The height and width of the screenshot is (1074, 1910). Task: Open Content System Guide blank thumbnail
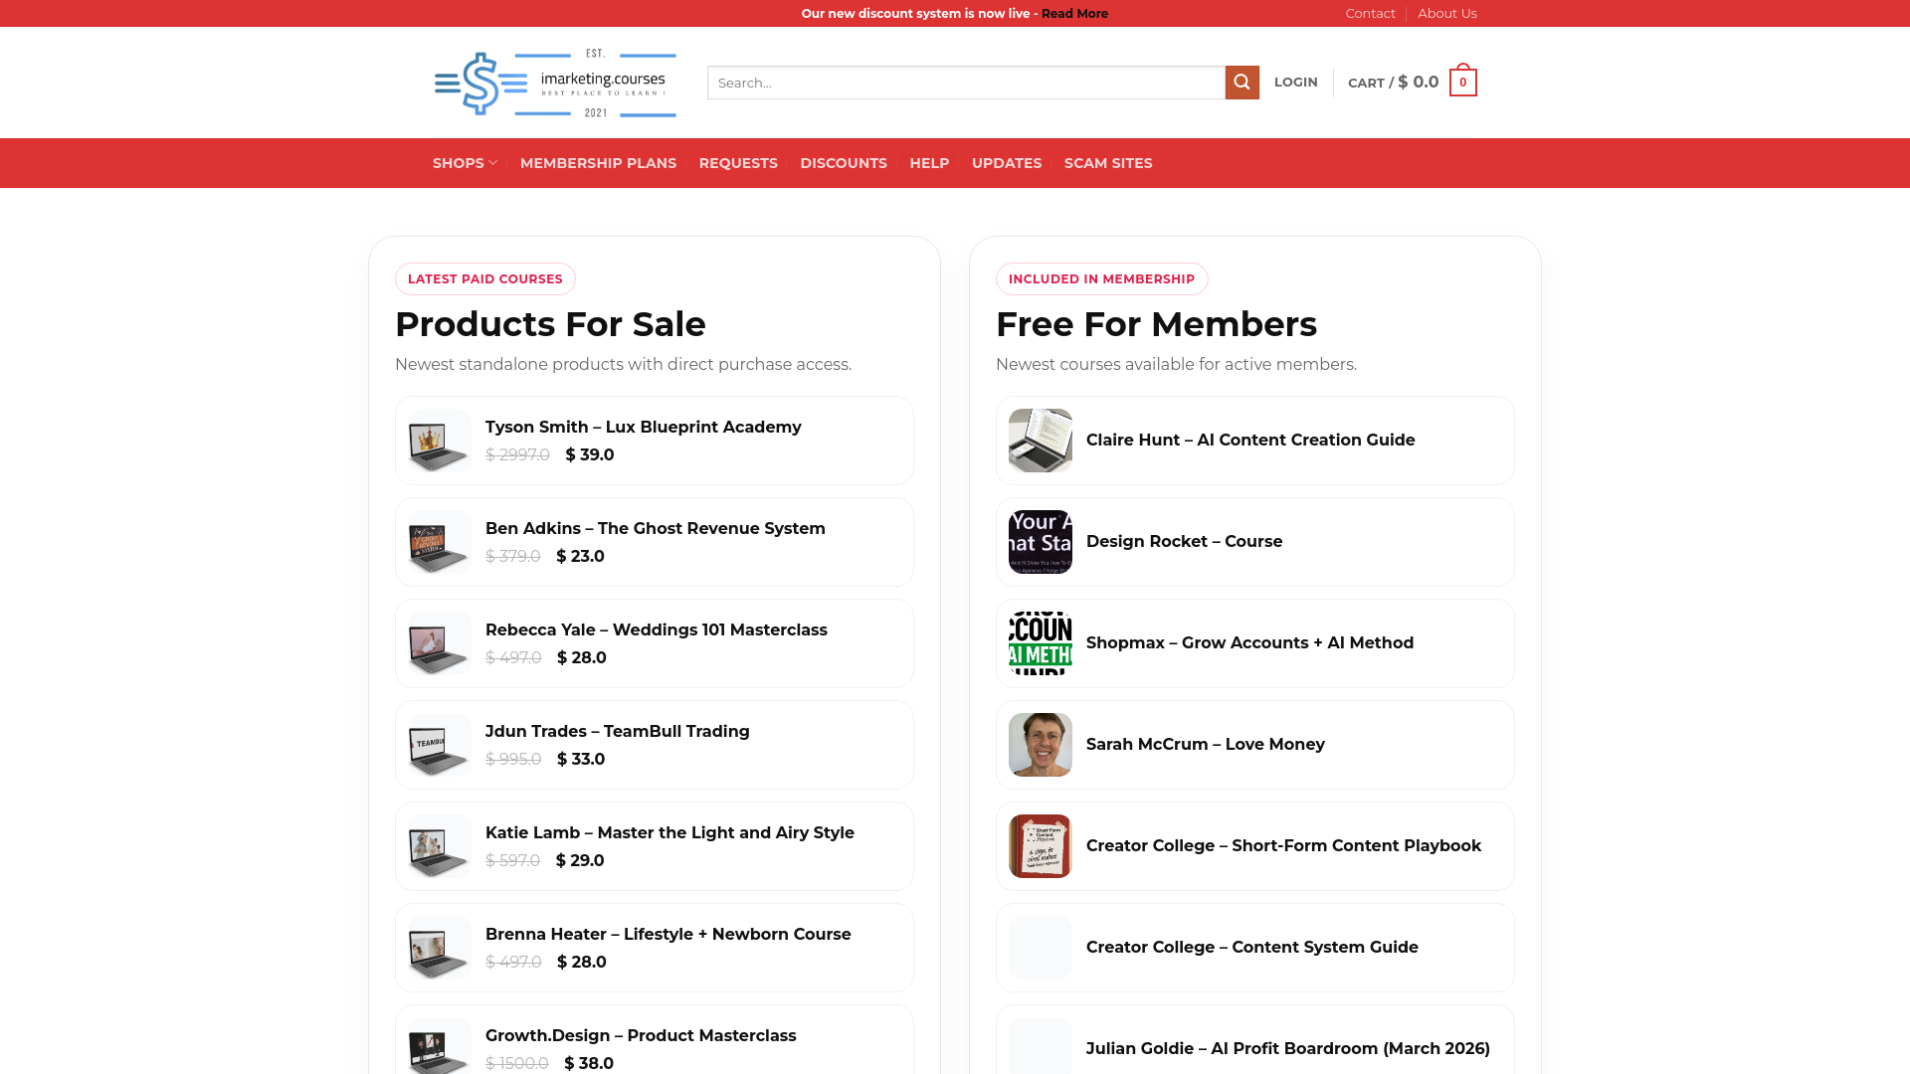[1041, 948]
